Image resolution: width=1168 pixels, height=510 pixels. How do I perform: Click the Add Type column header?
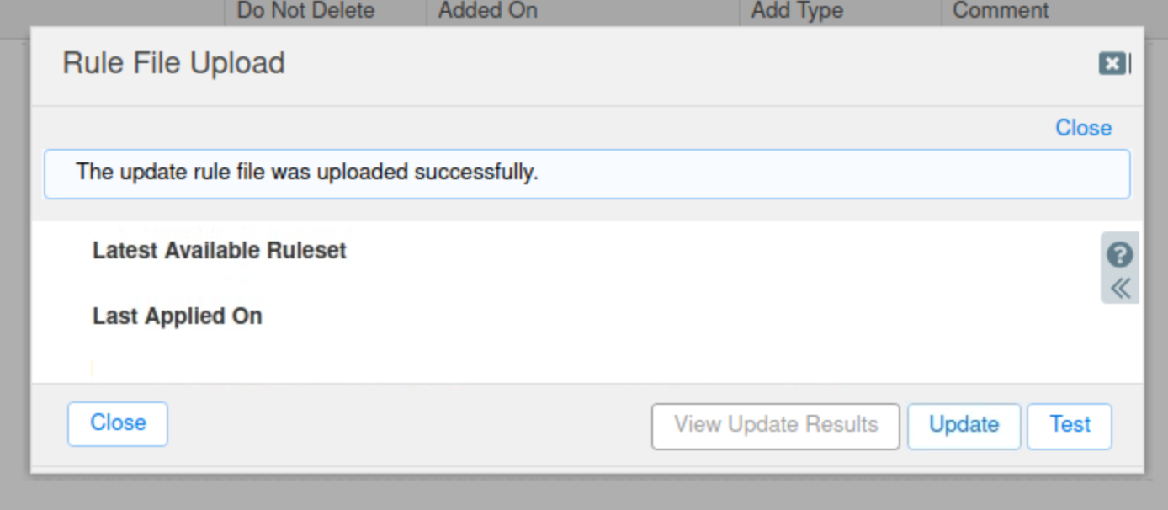point(797,11)
